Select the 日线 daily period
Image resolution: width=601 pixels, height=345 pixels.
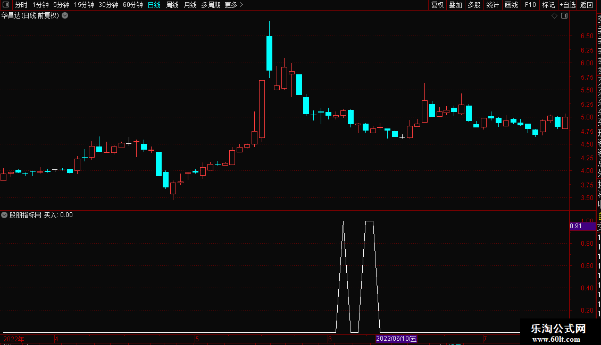(x=154, y=5)
